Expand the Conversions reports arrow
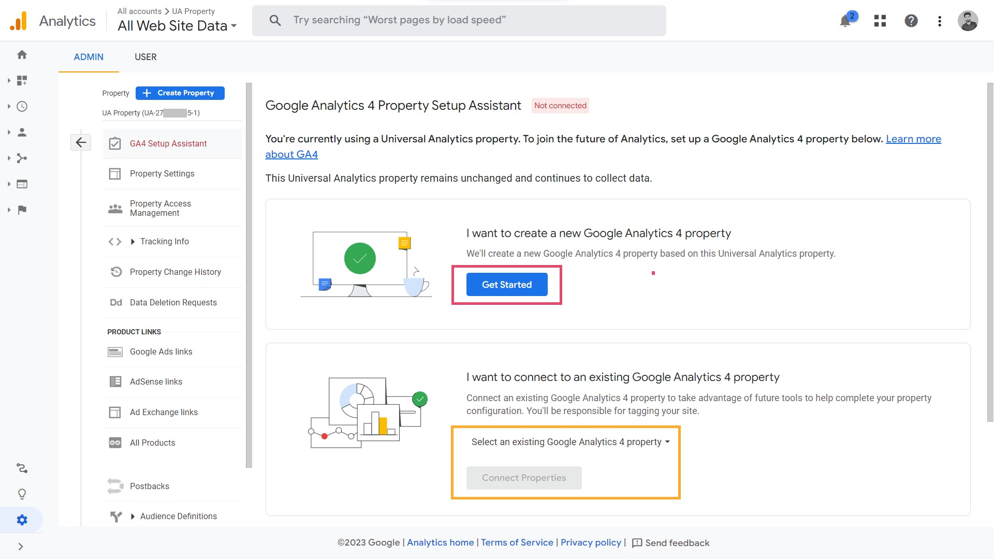This screenshot has width=994, height=559. coord(9,210)
